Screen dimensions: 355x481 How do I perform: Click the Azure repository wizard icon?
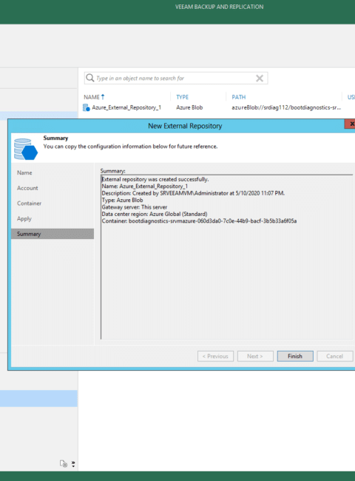[26, 149]
